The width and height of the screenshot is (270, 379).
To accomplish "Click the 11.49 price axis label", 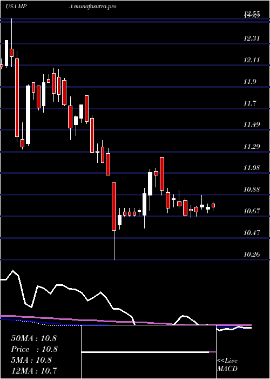I will click(252, 125).
